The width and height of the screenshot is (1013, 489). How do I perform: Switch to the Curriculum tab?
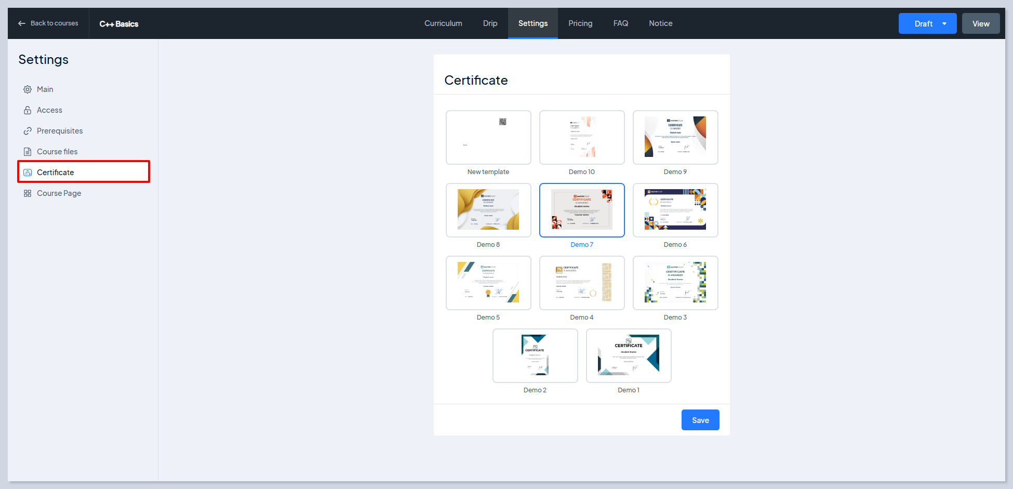pyautogui.click(x=443, y=23)
